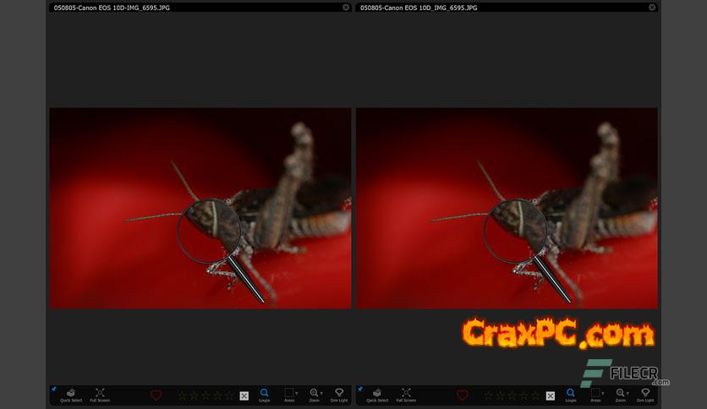Close the right image viewer panel

[x=652, y=8]
